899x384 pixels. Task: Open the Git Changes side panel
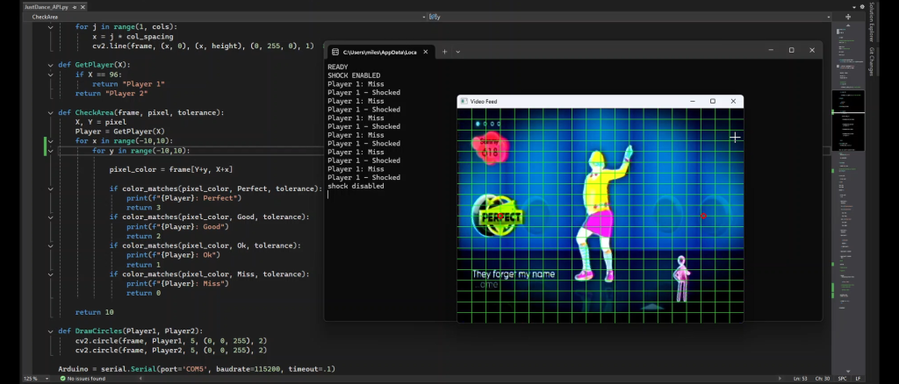(872, 61)
